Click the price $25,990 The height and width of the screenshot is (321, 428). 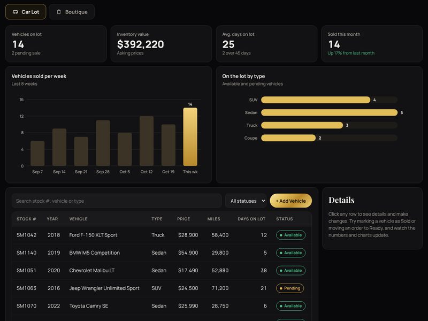188,306
